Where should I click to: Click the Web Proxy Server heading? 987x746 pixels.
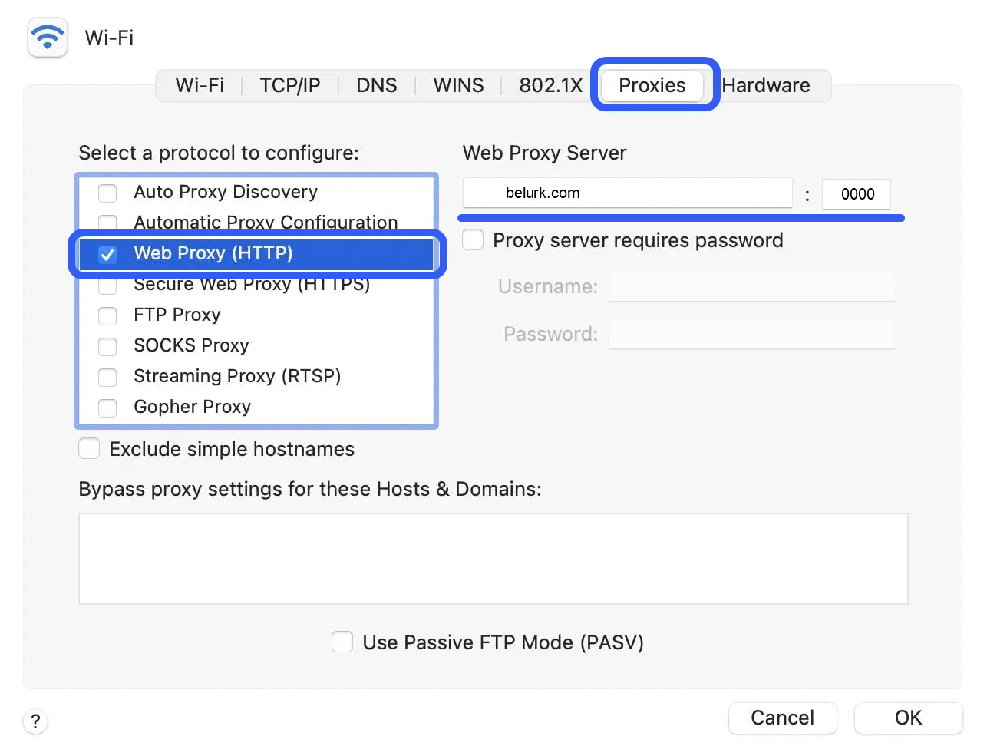544,153
